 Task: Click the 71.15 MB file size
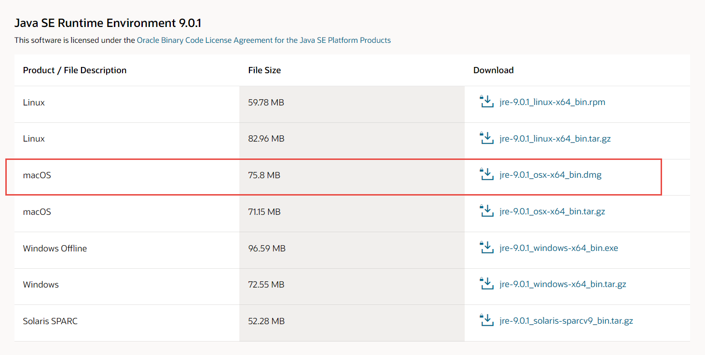pyautogui.click(x=264, y=212)
